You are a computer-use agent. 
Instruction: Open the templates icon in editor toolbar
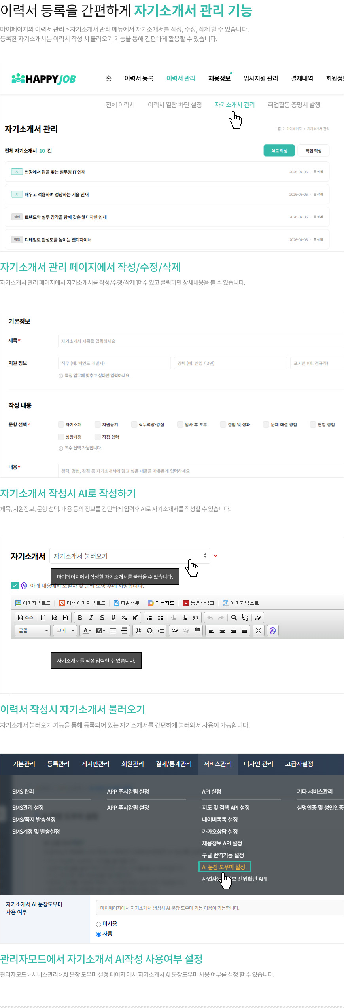(x=66, y=618)
